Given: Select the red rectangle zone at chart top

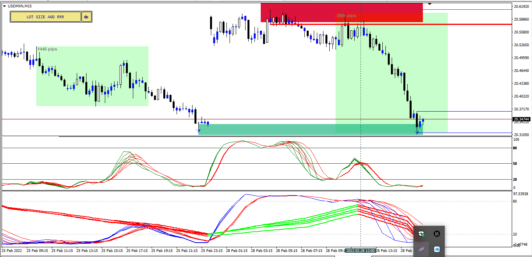Looking at the screenshot, I should point(341,12).
